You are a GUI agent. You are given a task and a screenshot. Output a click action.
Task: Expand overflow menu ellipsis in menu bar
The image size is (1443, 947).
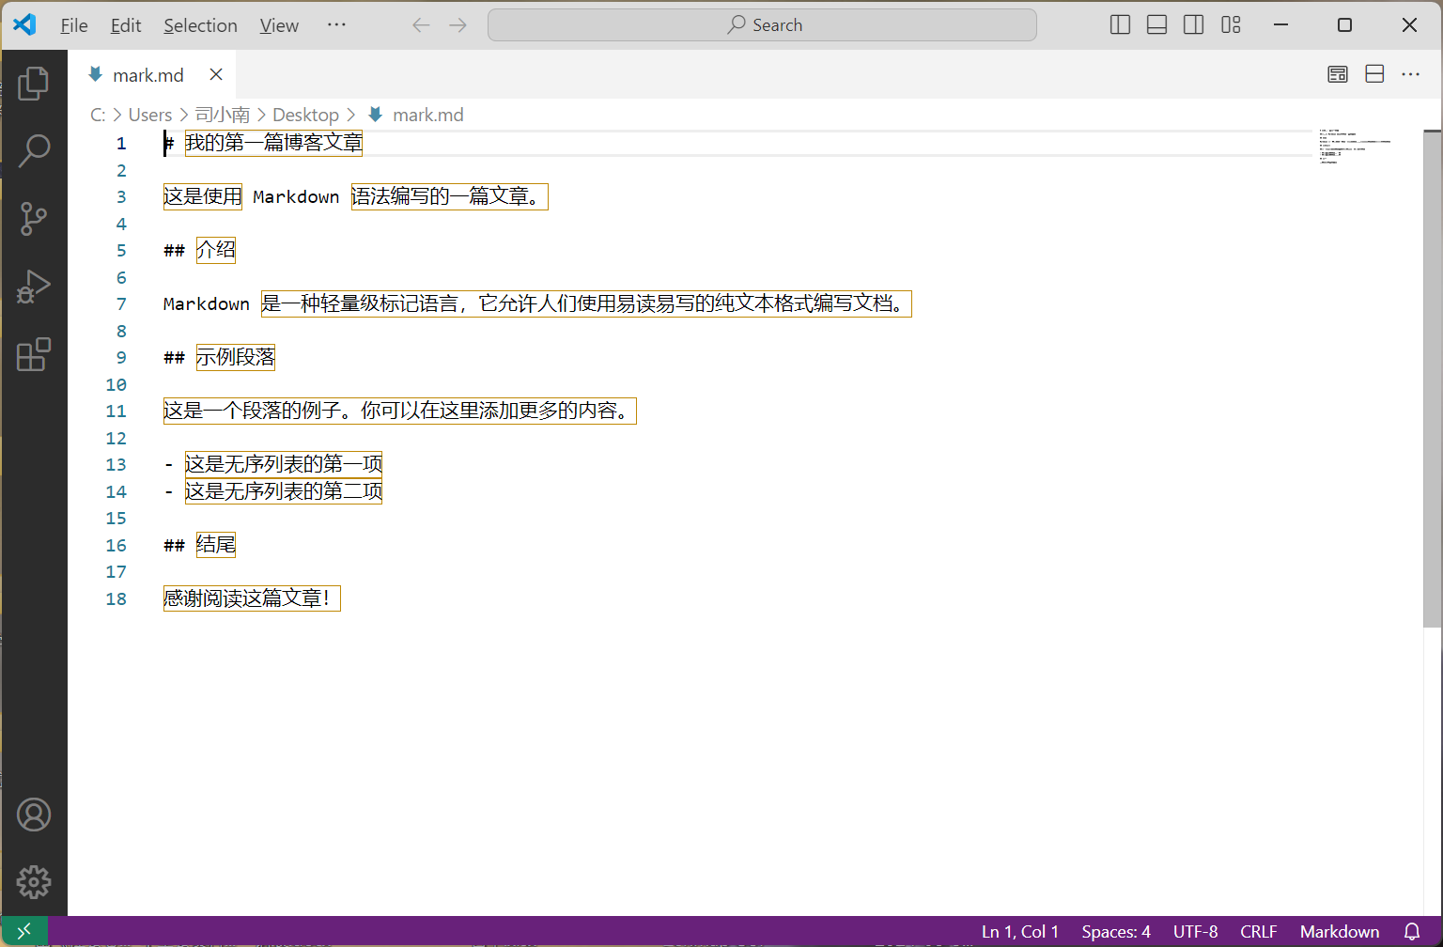[336, 25]
